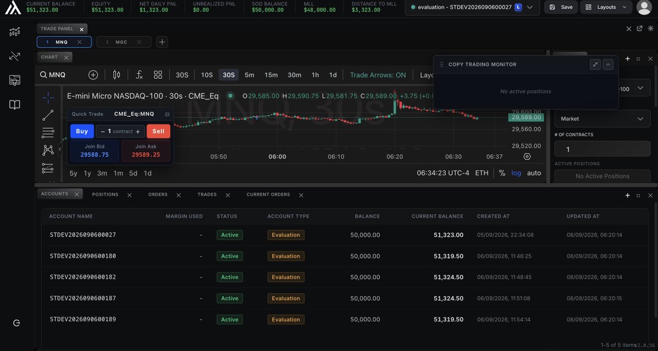Image resolution: width=658 pixels, height=351 pixels.
Task: Open the user profile avatar
Action: (644, 7)
